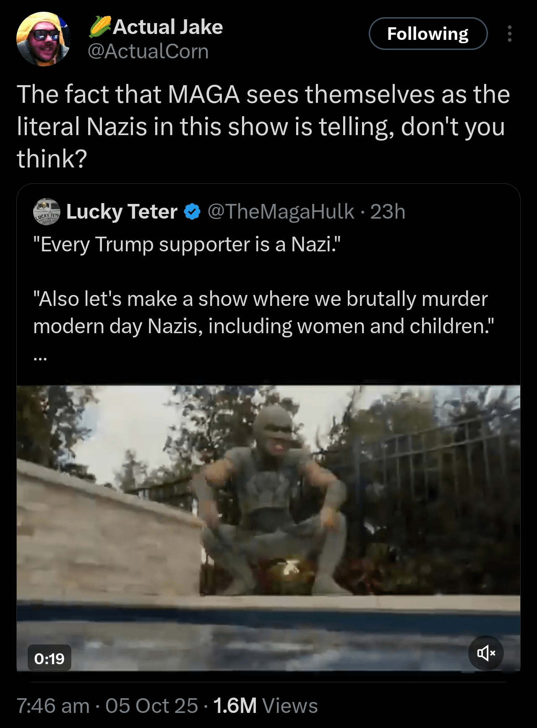
Task: Click Lucky Teter's small profile avatar
Action: click(47, 212)
